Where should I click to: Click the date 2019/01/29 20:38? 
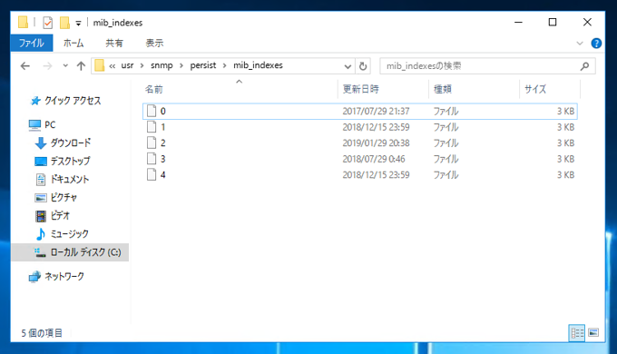(376, 143)
